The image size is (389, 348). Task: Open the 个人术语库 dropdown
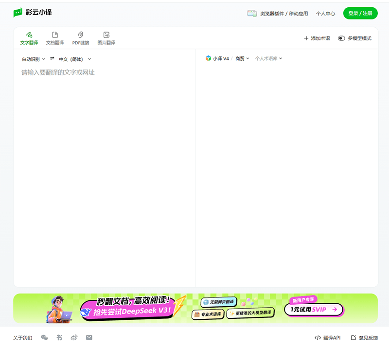pos(268,58)
